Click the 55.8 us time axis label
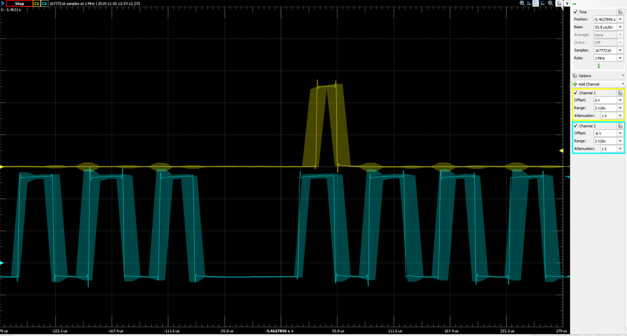 338,331
